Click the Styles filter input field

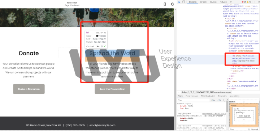pos(193,100)
